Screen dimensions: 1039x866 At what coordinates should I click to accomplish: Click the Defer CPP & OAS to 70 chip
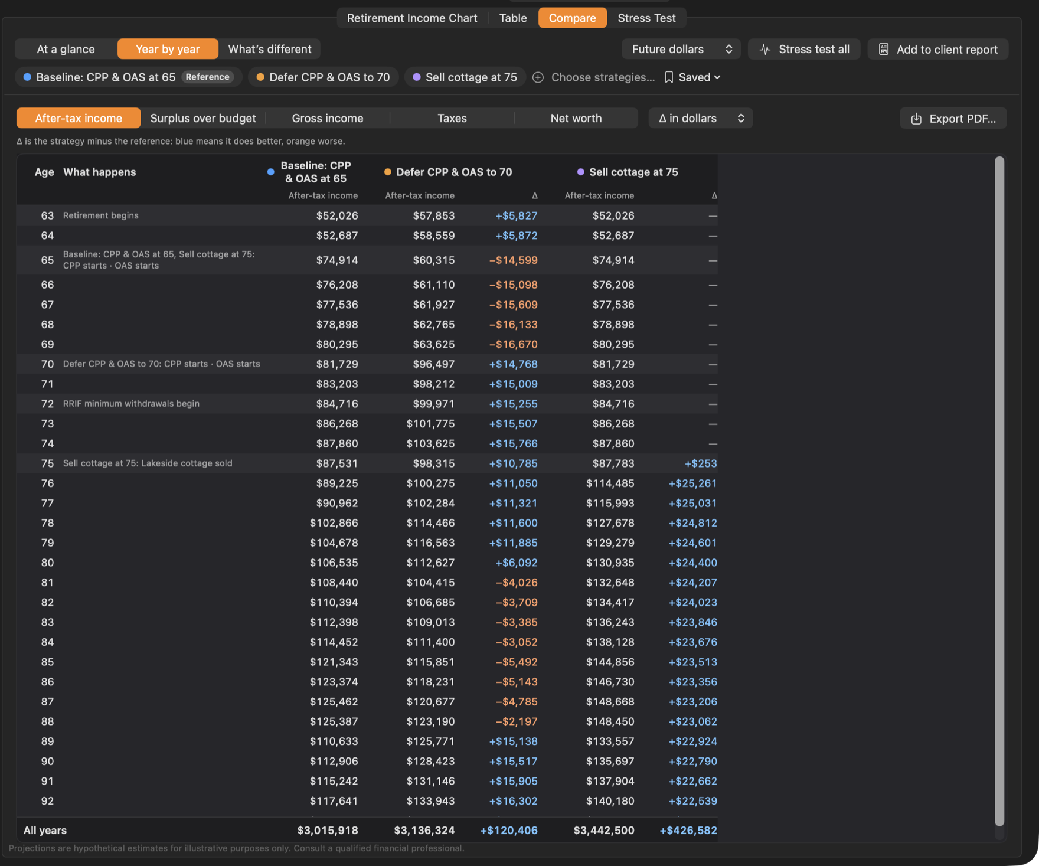tap(324, 77)
